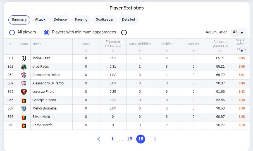Click the Juventus crest beside Moise Kean

[x=24, y=59]
